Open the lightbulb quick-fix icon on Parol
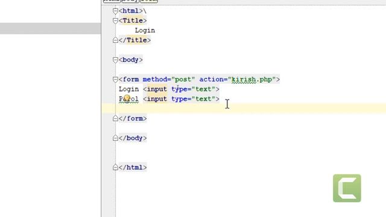386x217 pixels. [127, 98]
